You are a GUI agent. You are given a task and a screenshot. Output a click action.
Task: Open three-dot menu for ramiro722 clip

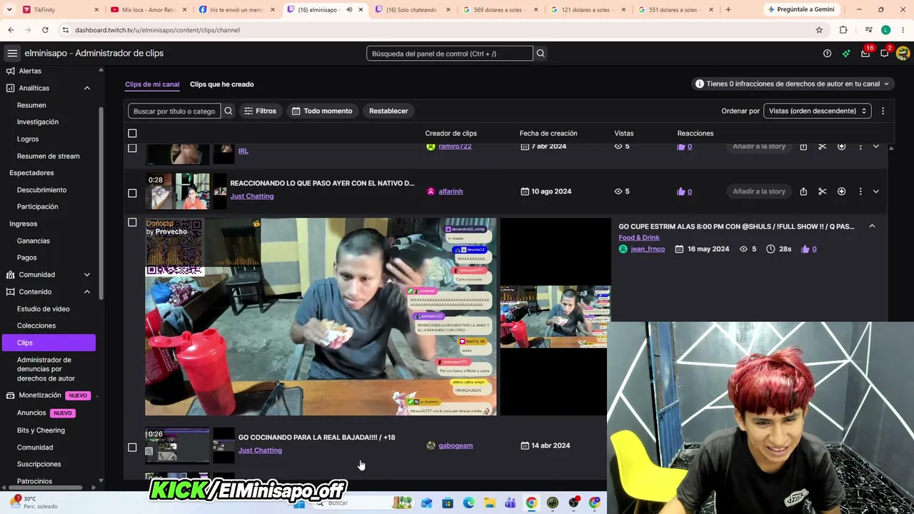[860, 146]
